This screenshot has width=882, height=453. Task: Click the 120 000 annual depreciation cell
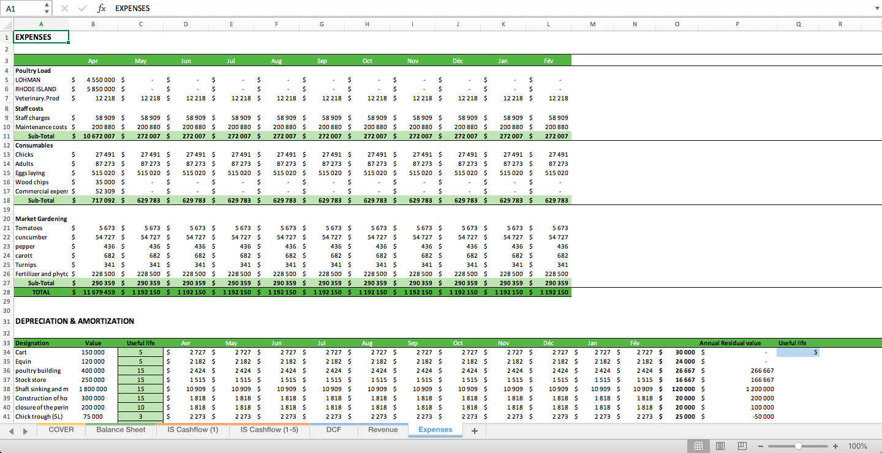(x=677, y=389)
